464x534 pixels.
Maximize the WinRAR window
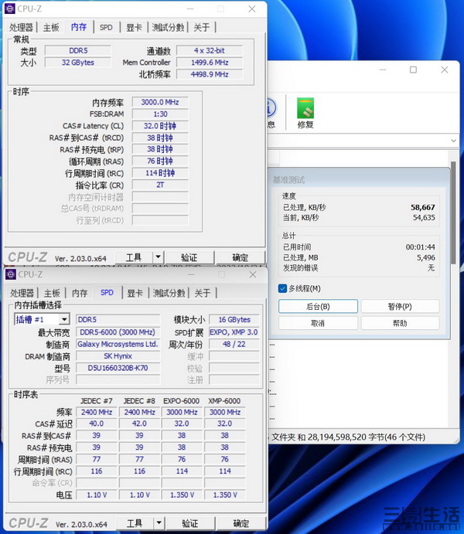point(413,70)
